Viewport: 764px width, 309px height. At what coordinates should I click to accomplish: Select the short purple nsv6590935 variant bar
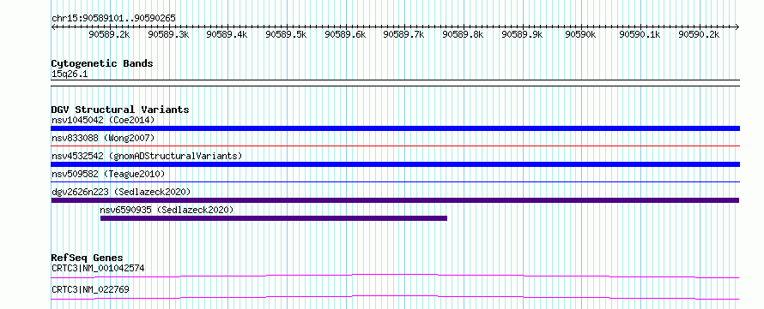point(273,218)
